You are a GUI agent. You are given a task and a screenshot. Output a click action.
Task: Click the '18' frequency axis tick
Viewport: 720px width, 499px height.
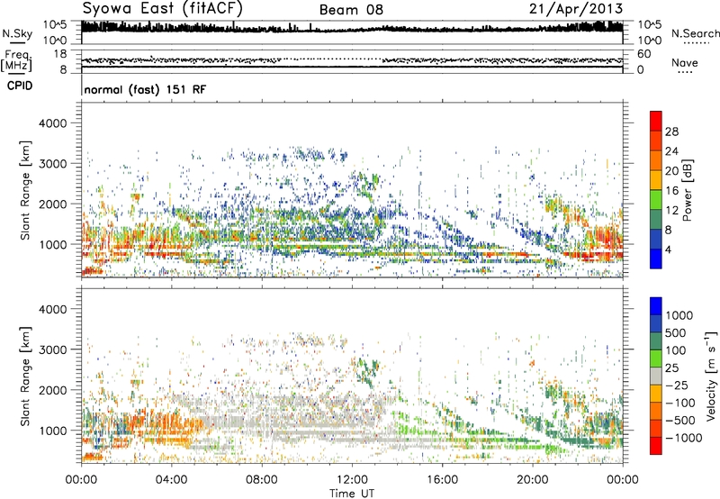(x=59, y=54)
